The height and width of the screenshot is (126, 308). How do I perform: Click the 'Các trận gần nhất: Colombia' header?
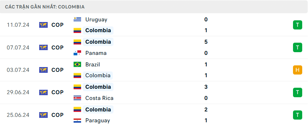pos(45,7)
